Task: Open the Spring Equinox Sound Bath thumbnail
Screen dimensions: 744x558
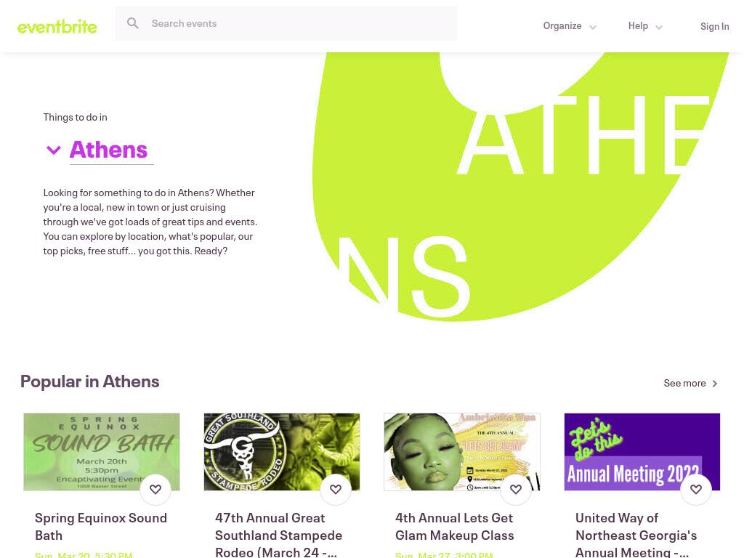Action: click(x=102, y=452)
